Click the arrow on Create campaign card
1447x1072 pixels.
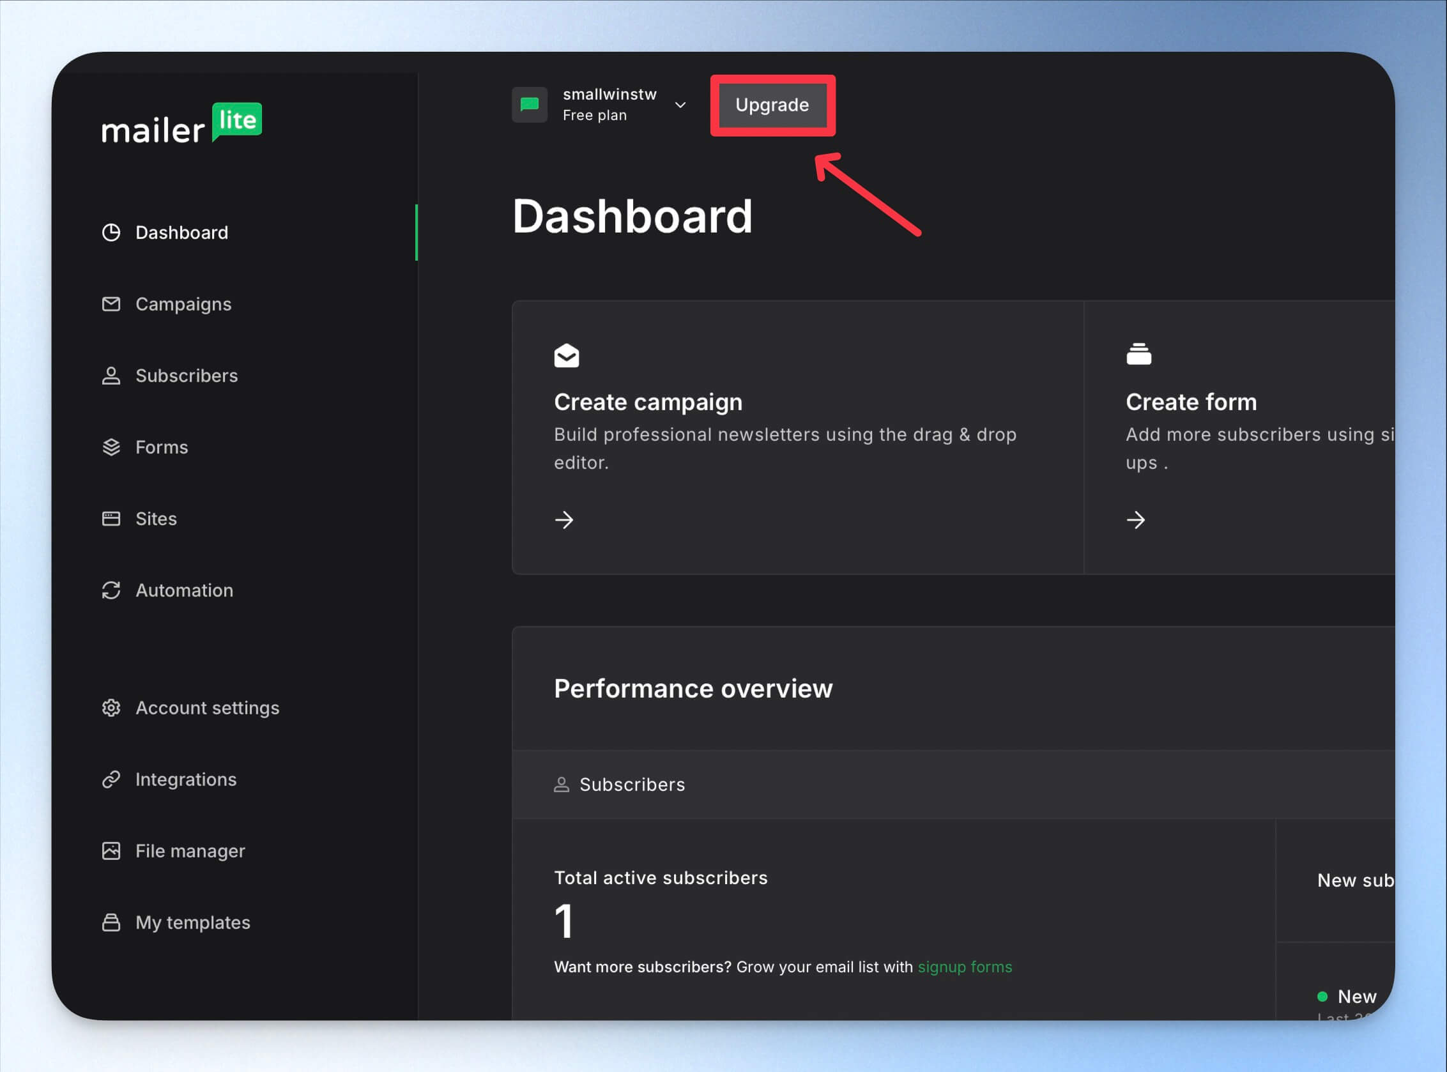coord(564,520)
